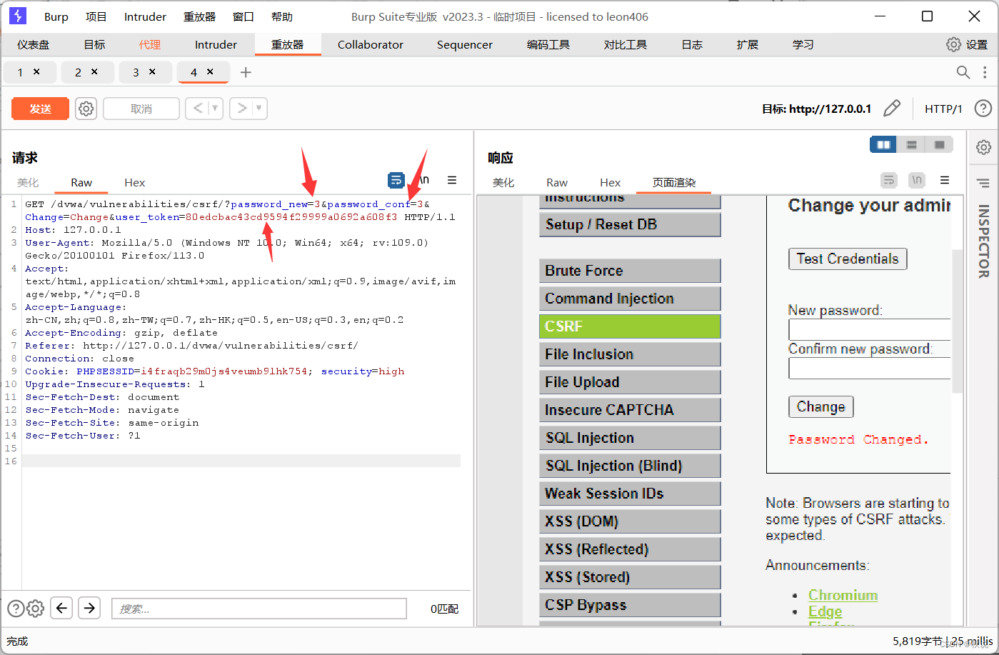Expand the back history dropdown arrow
This screenshot has height=655, width=999.
216,109
